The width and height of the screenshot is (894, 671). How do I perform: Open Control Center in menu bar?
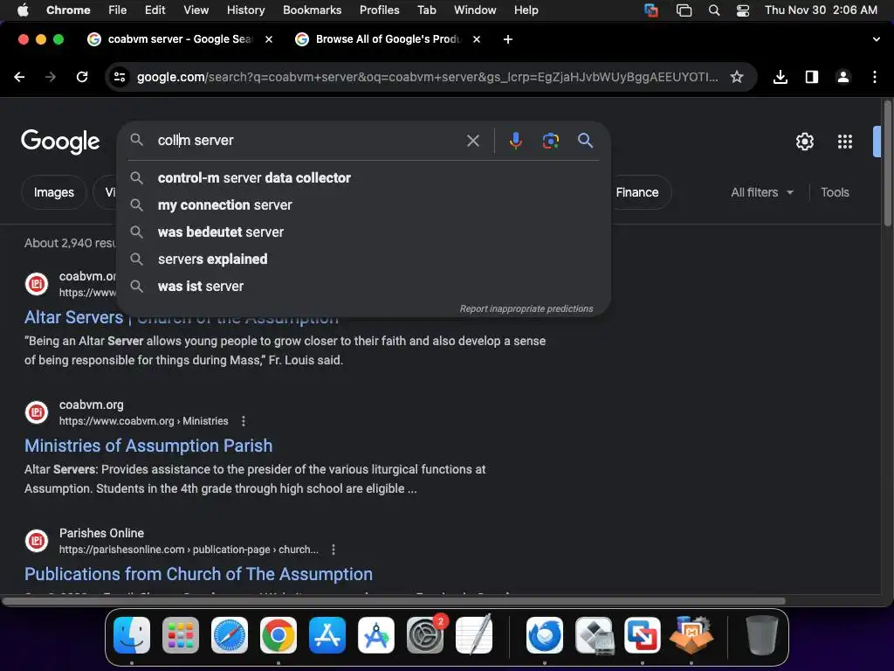743,10
